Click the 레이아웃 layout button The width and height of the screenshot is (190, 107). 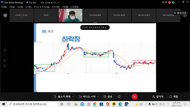(180, 13)
